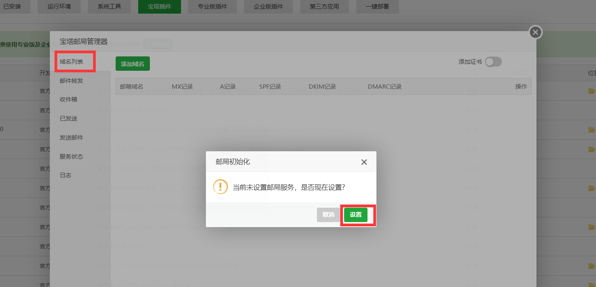
Task: Switch to the 系统工具 tab
Action: 109,7
